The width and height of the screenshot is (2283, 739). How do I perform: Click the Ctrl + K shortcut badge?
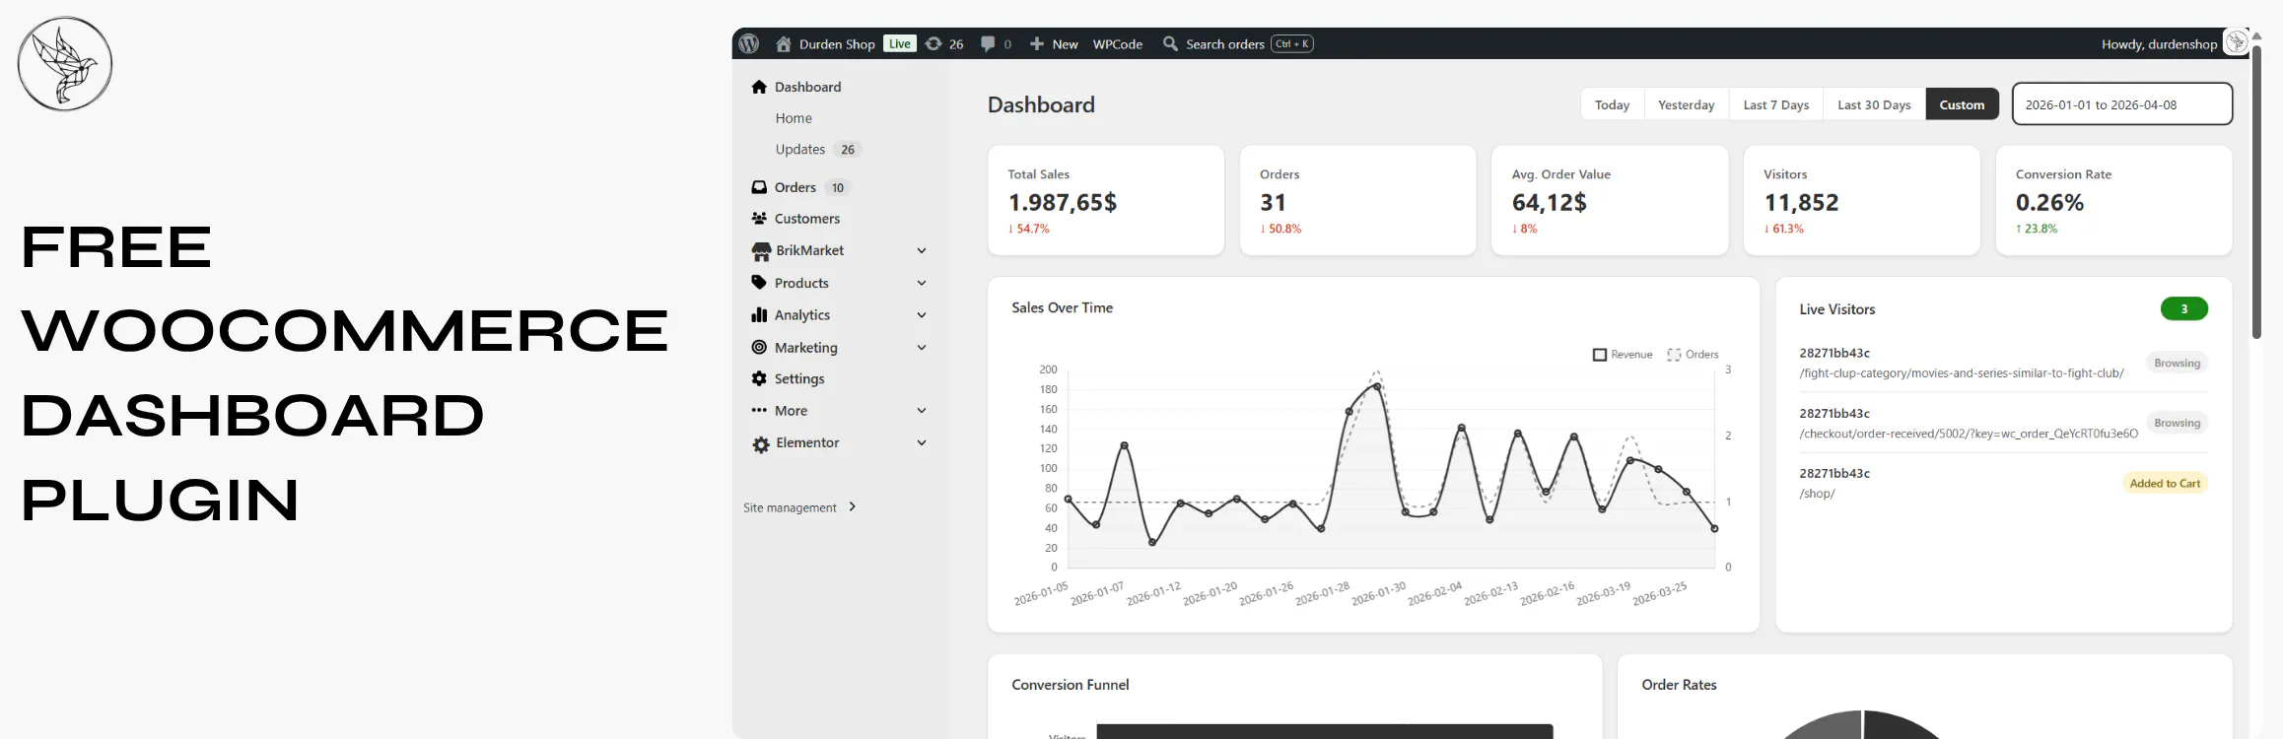[1292, 43]
